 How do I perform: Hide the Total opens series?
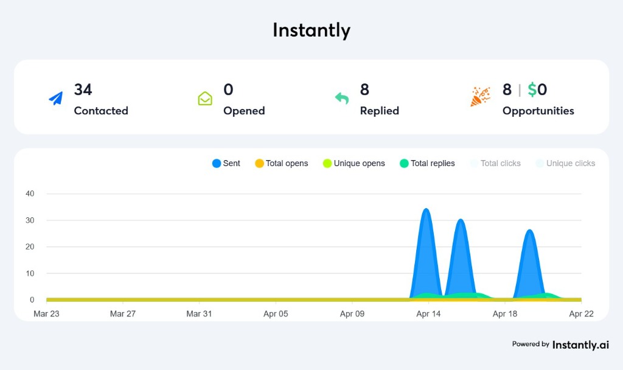coord(282,163)
